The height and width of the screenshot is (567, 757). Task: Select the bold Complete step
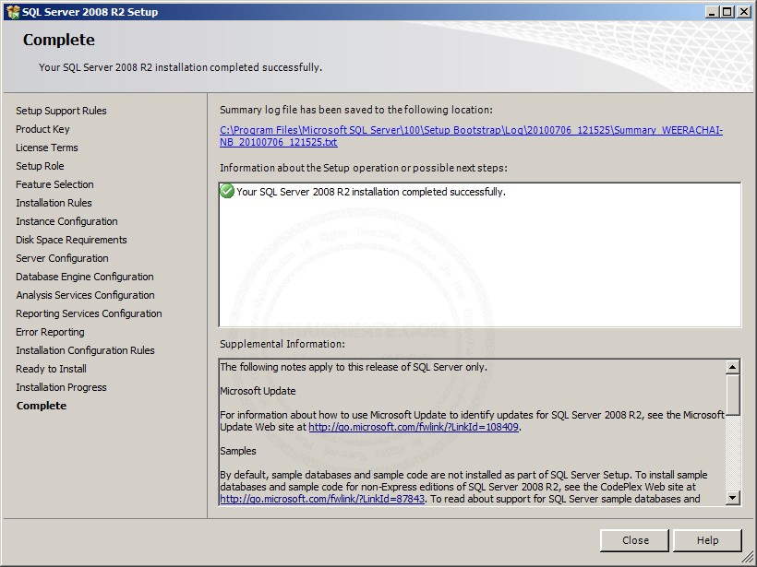pyautogui.click(x=41, y=406)
